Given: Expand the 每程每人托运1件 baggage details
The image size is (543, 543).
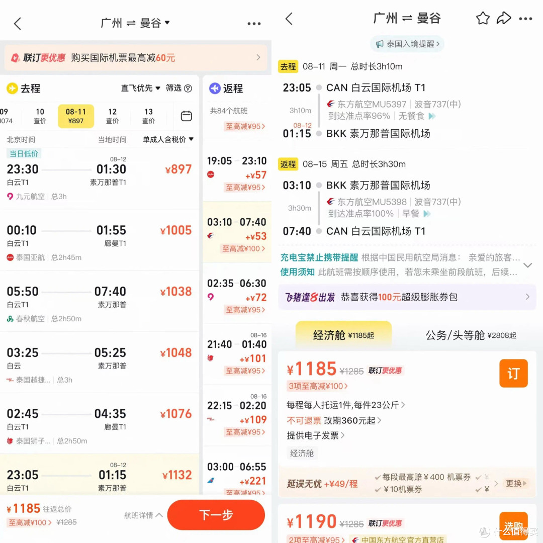Looking at the screenshot, I should click(345, 405).
